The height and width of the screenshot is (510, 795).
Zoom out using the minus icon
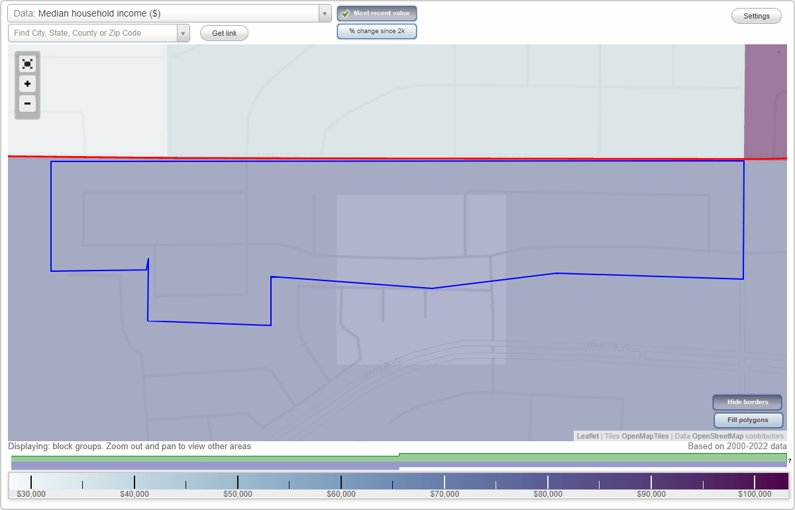click(x=27, y=104)
